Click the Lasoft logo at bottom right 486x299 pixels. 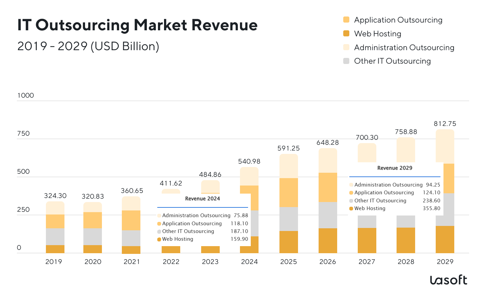(449, 280)
